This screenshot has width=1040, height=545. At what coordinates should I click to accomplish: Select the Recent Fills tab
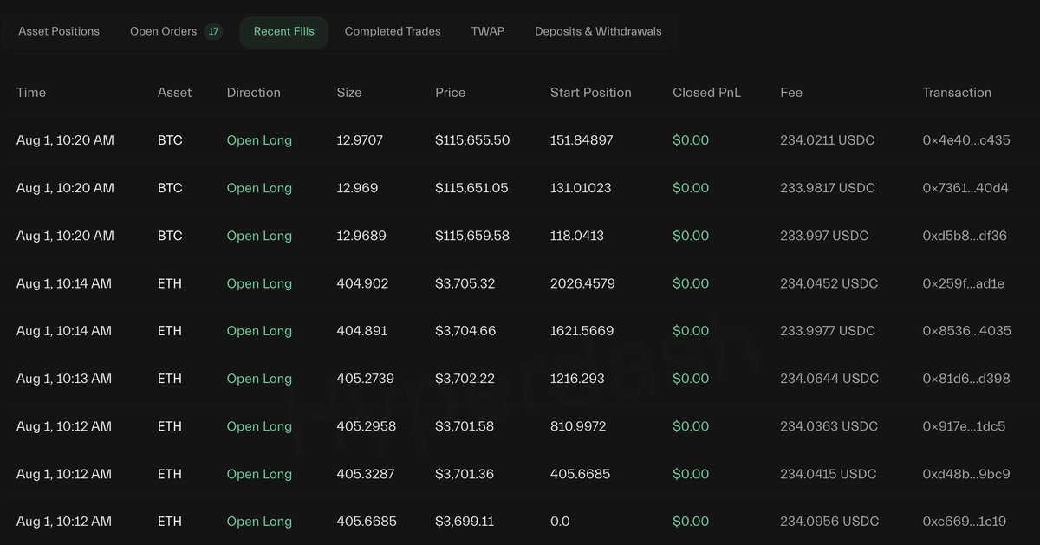[284, 31]
